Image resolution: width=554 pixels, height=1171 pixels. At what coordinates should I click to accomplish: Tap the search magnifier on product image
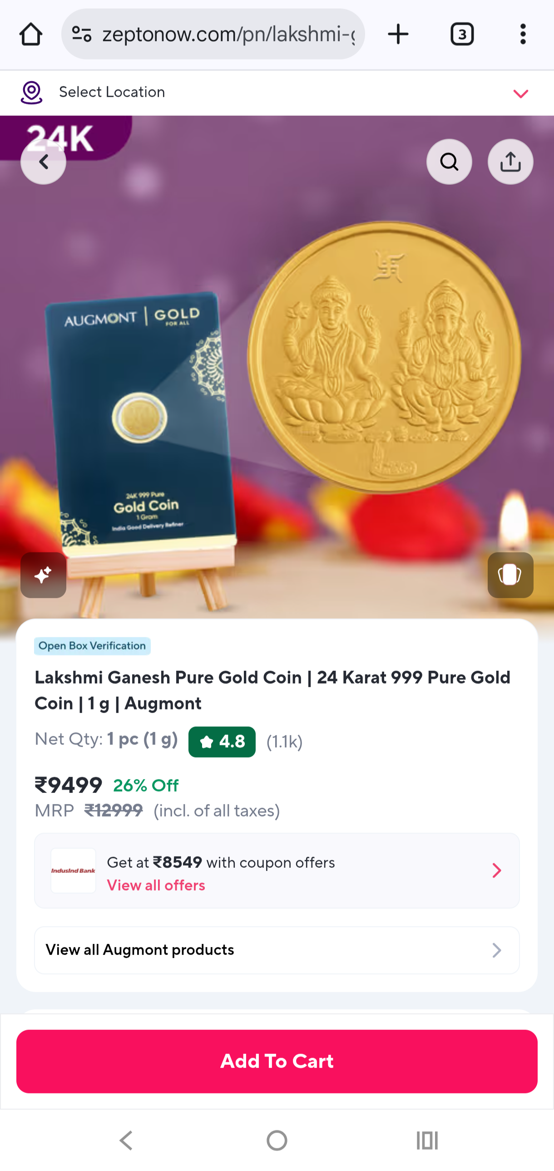click(x=449, y=162)
